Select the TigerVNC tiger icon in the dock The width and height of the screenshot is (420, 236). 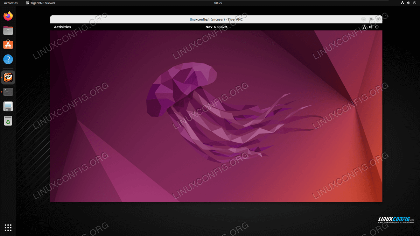tap(8, 77)
